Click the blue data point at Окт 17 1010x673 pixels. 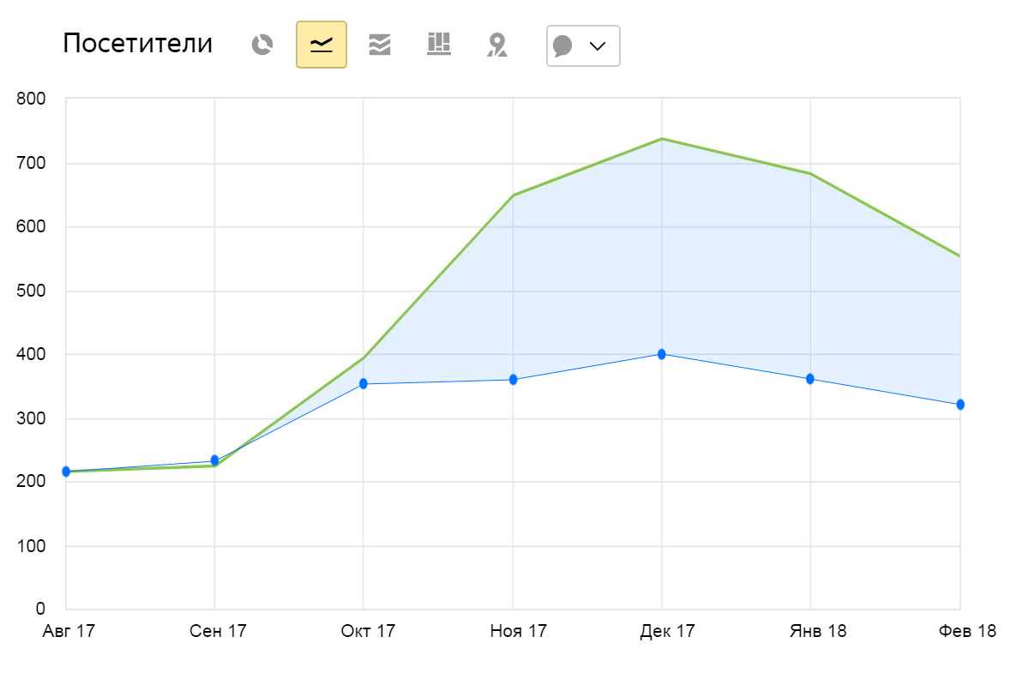[364, 384]
